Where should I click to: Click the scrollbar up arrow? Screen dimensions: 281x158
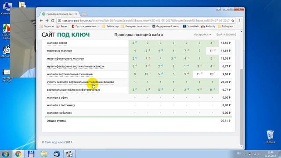point(241,31)
